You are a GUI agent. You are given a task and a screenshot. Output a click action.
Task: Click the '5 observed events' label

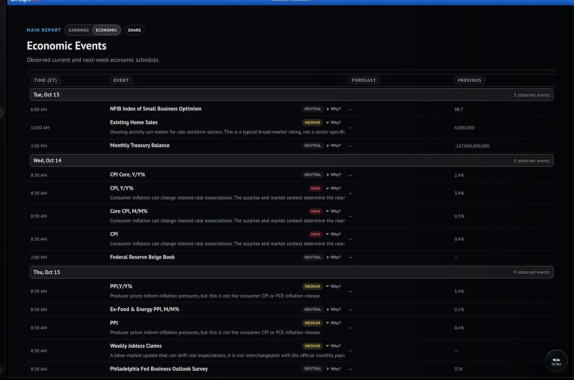coord(532,161)
